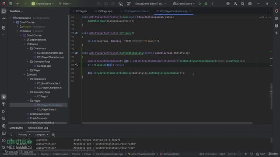Open the Database tool window icon
The height and width of the screenshot is (157, 280).
tap(276, 26)
